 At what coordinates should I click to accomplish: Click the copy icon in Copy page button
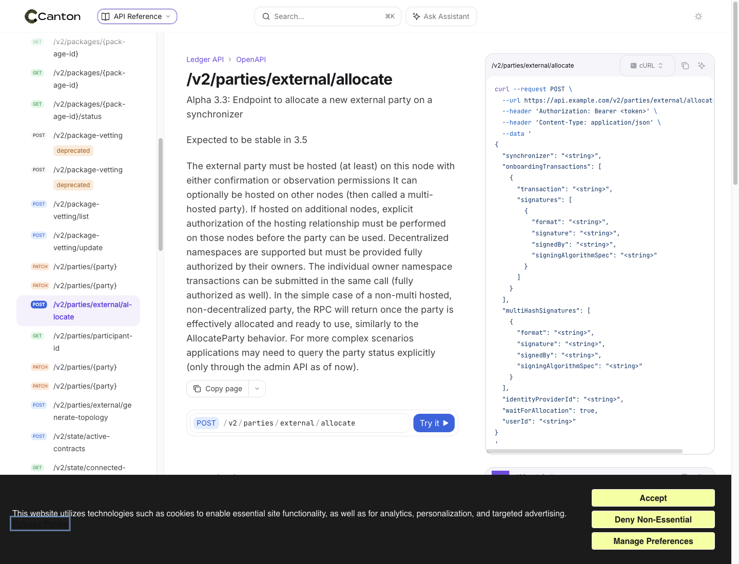pos(197,389)
